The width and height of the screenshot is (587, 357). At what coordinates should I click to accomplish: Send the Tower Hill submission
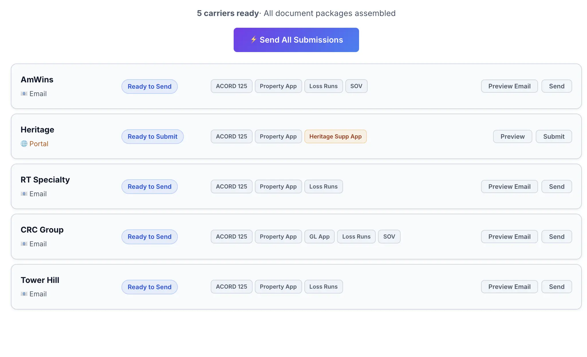click(x=556, y=287)
